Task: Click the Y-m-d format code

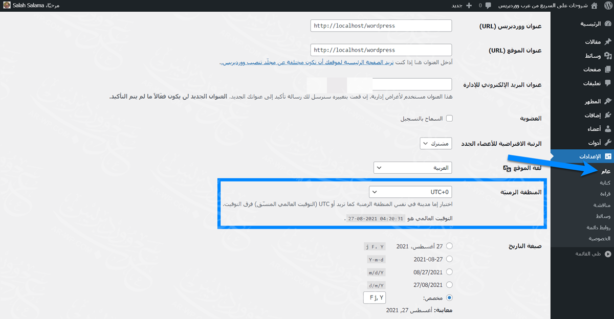Action: (x=377, y=259)
